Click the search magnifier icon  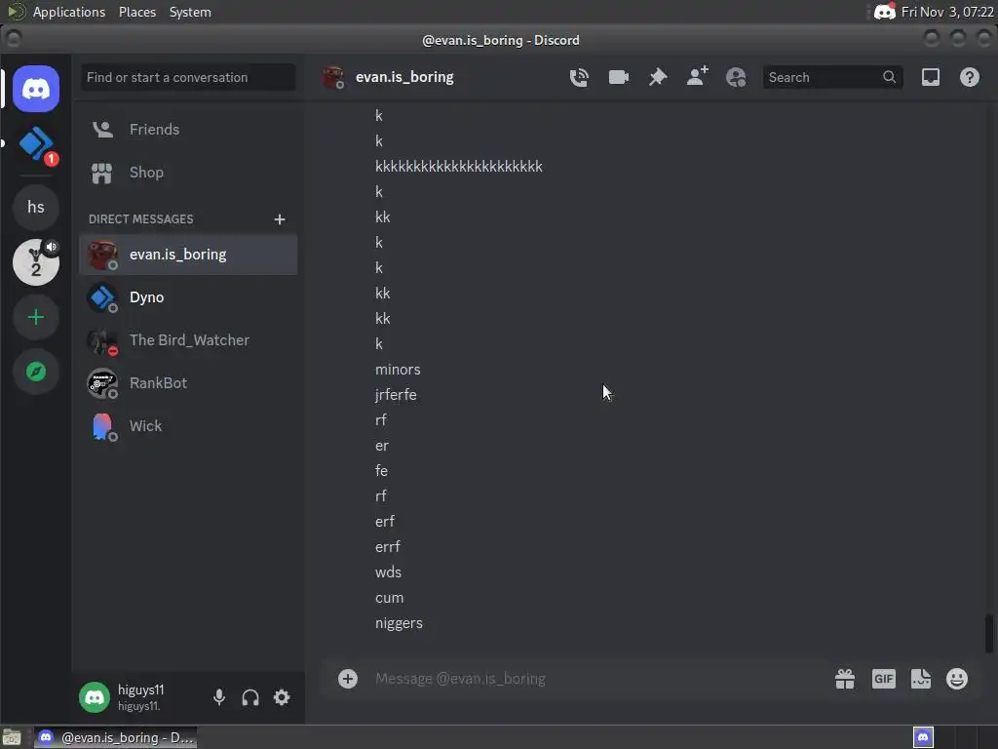click(889, 77)
